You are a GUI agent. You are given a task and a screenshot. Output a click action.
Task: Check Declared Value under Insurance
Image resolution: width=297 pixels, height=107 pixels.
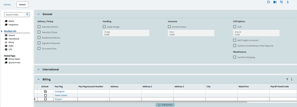click(x=169, y=27)
